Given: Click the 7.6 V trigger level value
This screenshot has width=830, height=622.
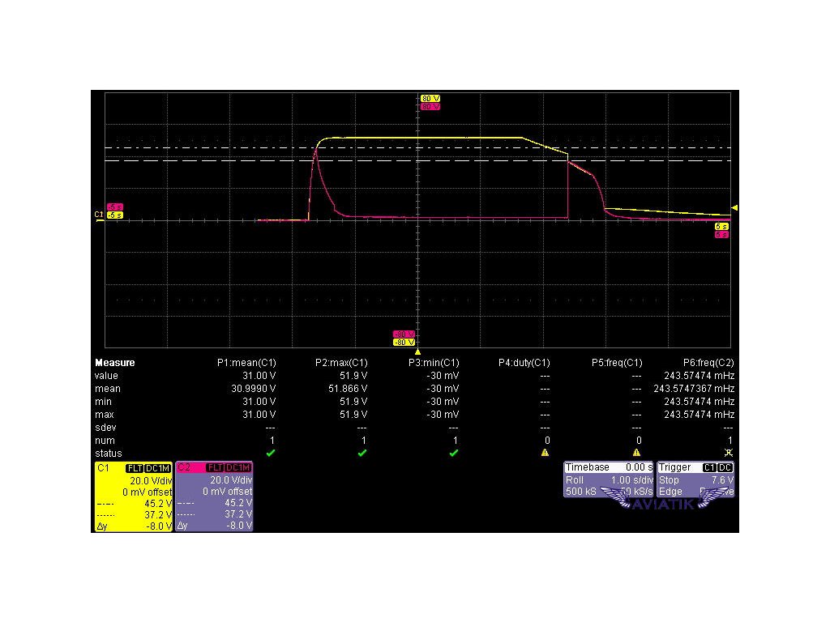Looking at the screenshot, I should click(x=722, y=480).
